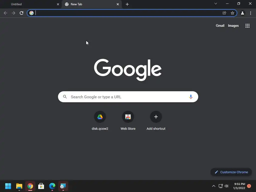
Task: Open network status in the system tray
Action: tap(220, 186)
